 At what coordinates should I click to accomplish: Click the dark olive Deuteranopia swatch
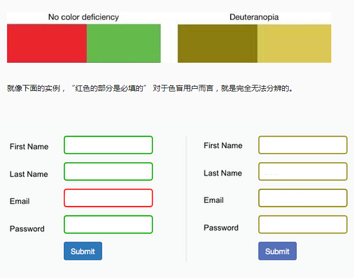coord(217,43)
